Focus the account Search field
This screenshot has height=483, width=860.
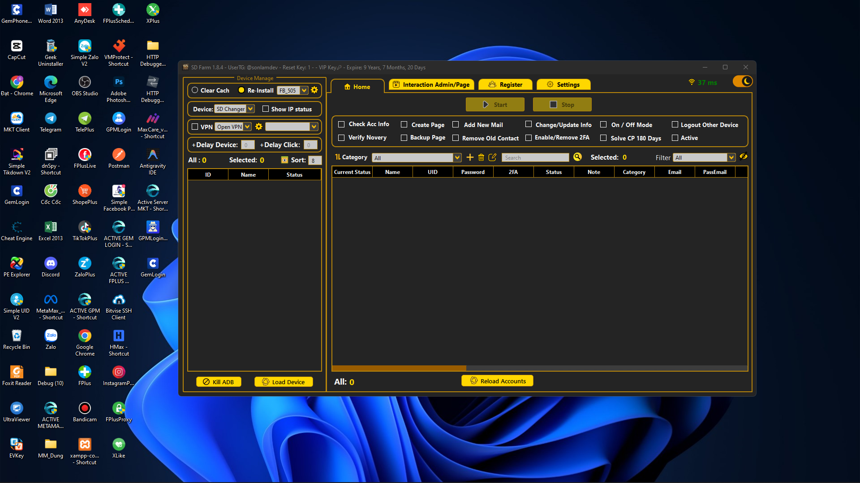(x=535, y=157)
